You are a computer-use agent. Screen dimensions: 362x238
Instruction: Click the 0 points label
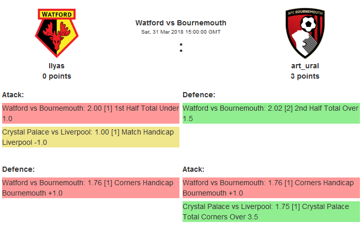click(56, 76)
